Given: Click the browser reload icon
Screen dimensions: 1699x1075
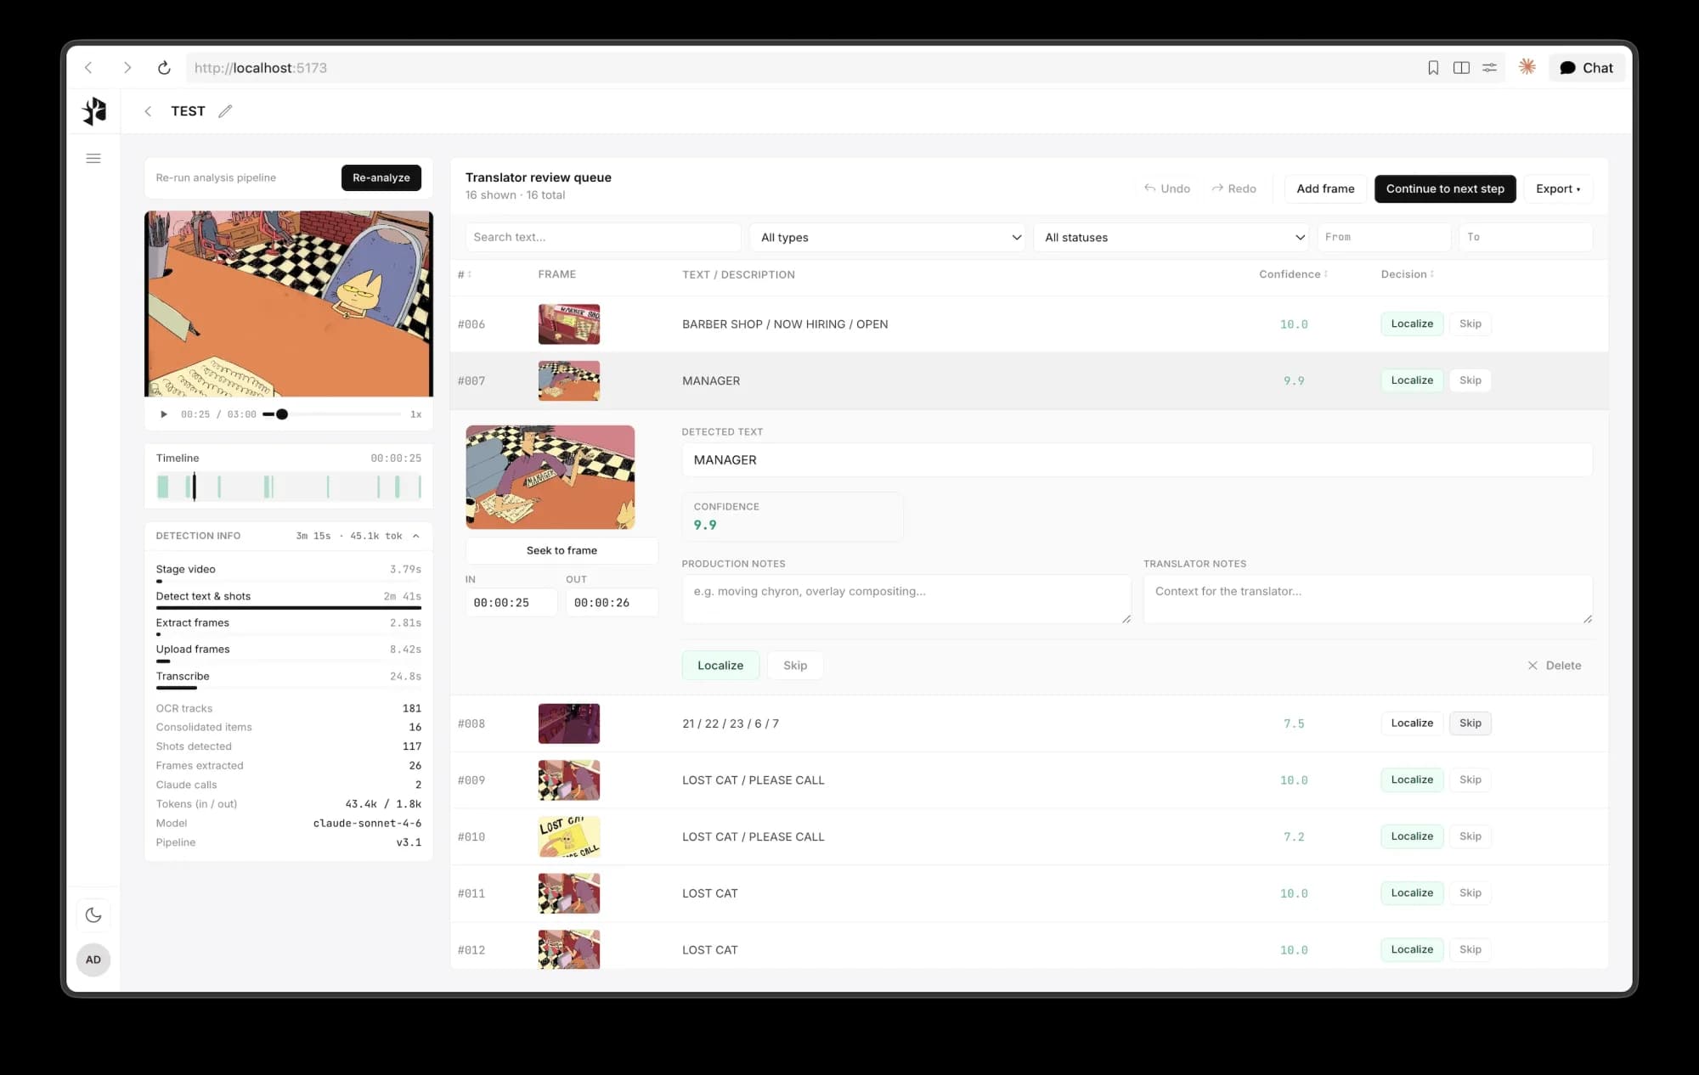Looking at the screenshot, I should (x=164, y=68).
